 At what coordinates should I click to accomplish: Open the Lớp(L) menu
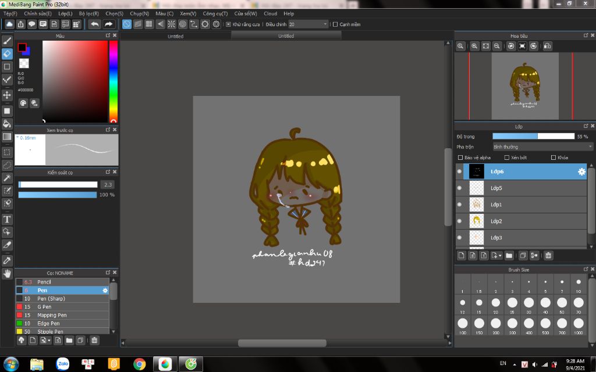[65, 14]
